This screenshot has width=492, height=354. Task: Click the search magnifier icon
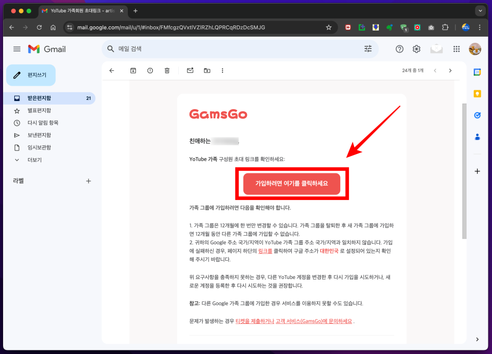(x=111, y=49)
